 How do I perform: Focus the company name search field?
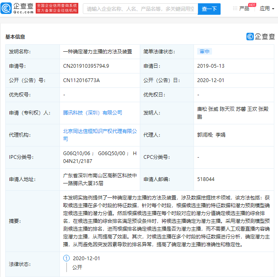coord(140,9)
